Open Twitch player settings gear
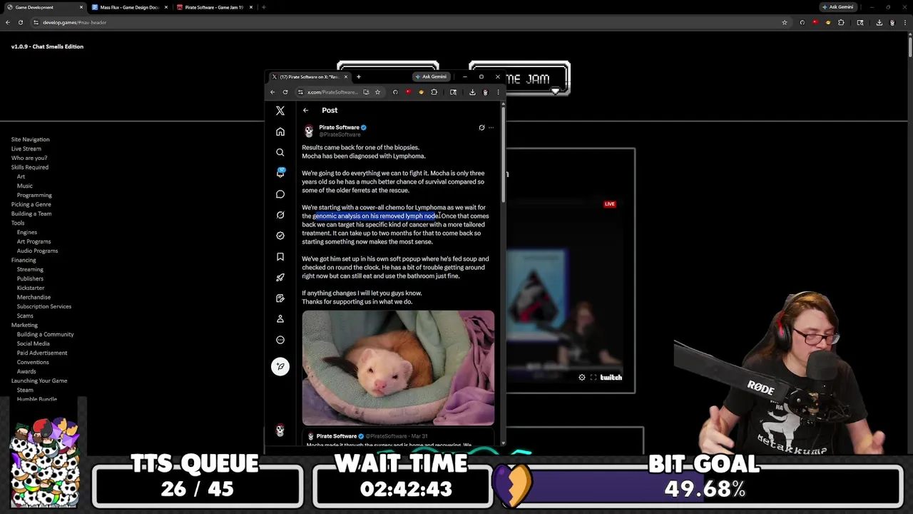913x514 pixels. point(582,378)
